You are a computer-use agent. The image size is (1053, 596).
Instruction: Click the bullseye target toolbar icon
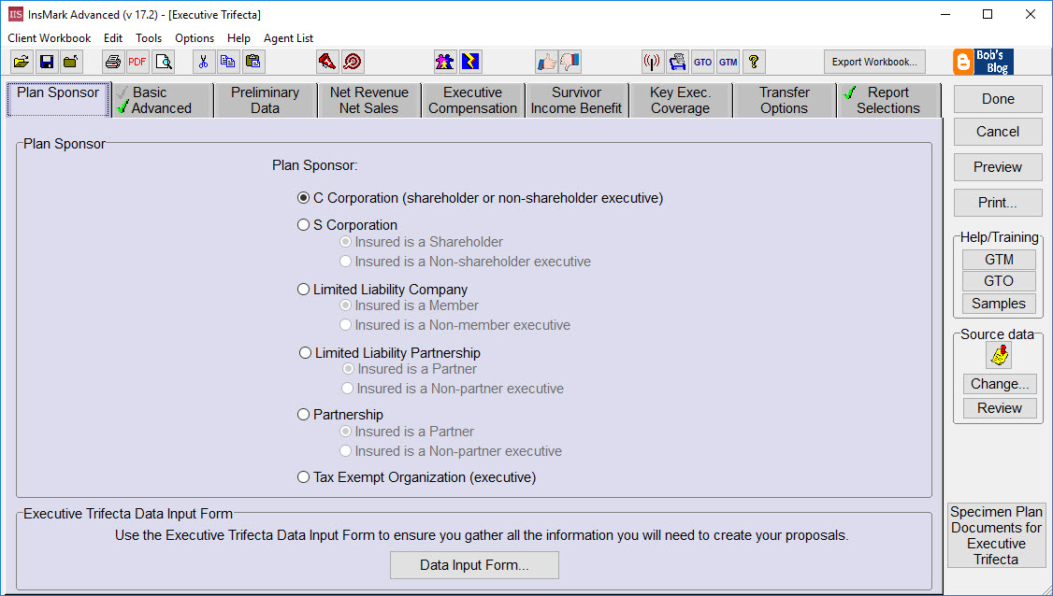tap(353, 61)
